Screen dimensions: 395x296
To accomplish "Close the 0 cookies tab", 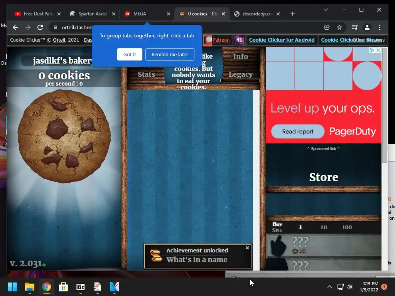I will pyautogui.click(x=223, y=14).
